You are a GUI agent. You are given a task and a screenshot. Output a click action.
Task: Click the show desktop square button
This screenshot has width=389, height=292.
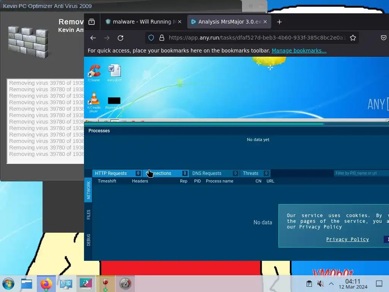pos(379,284)
